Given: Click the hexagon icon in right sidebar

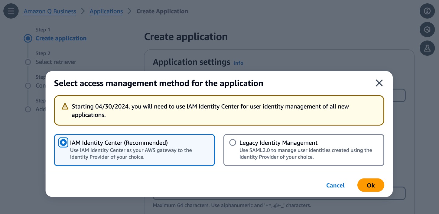Looking at the screenshot, I should [x=427, y=30].
